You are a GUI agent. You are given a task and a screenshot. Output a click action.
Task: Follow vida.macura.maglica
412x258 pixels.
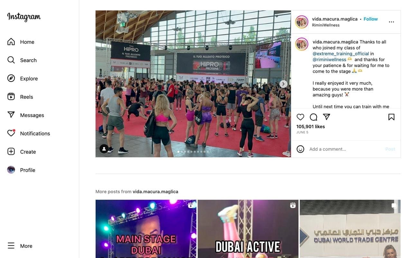pos(370,19)
